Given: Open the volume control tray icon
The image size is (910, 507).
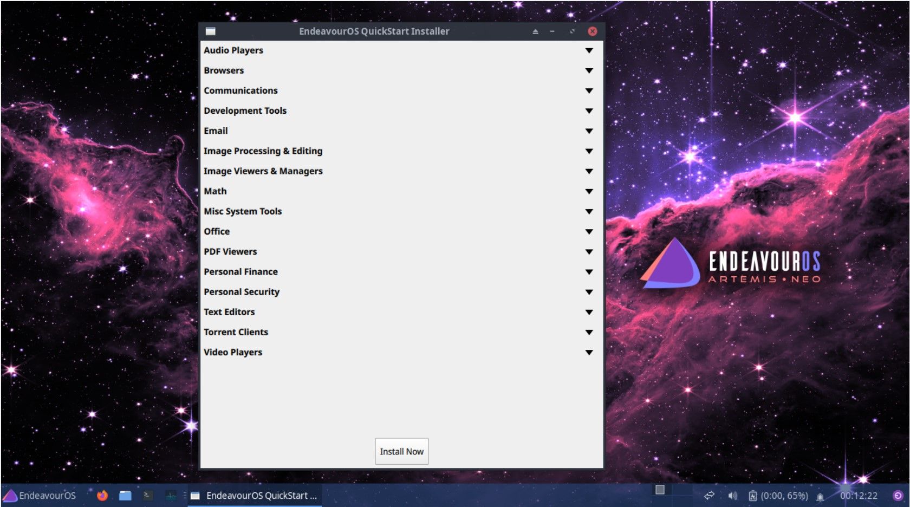Looking at the screenshot, I should (733, 496).
